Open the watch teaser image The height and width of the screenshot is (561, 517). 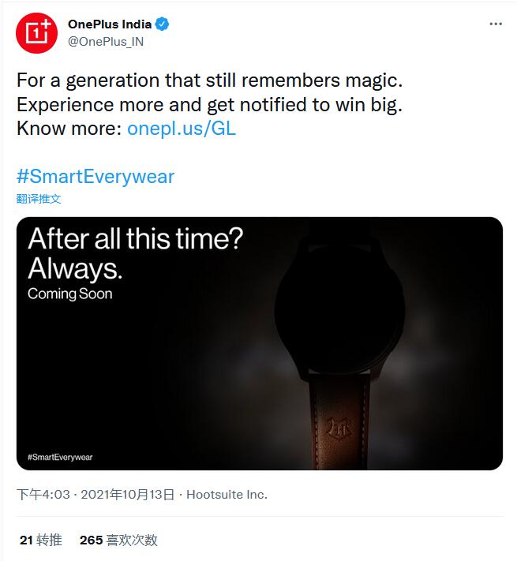259,343
